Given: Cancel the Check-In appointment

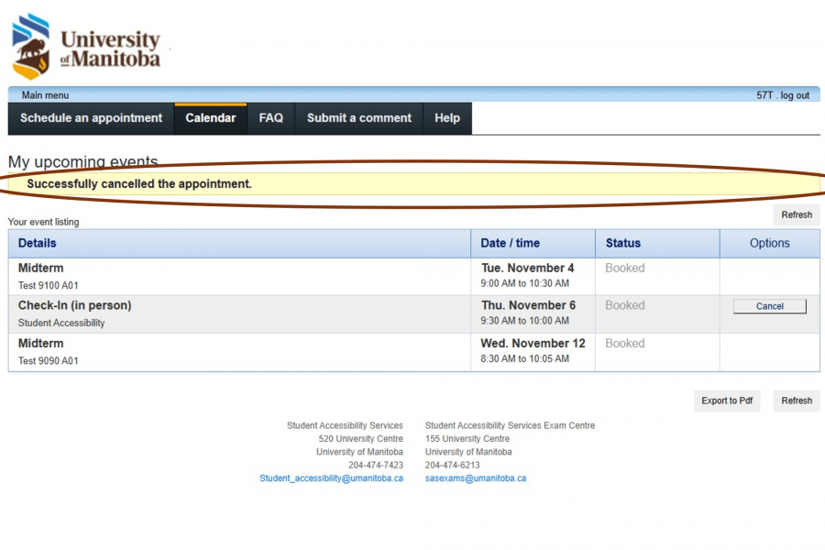Looking at the screenshot, I should [x=769, y=306].
